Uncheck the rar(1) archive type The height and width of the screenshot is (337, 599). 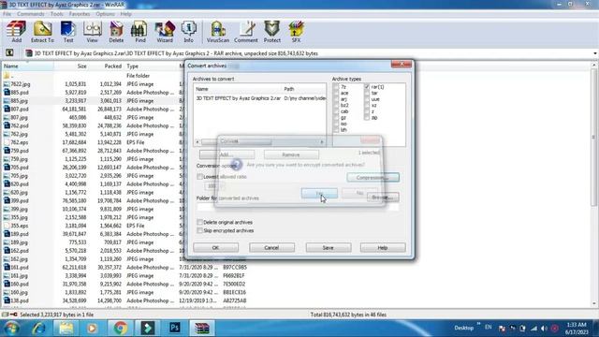coord(367,87)
